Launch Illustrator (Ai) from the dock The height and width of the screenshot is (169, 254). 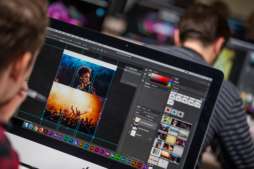tap(92, 148)
